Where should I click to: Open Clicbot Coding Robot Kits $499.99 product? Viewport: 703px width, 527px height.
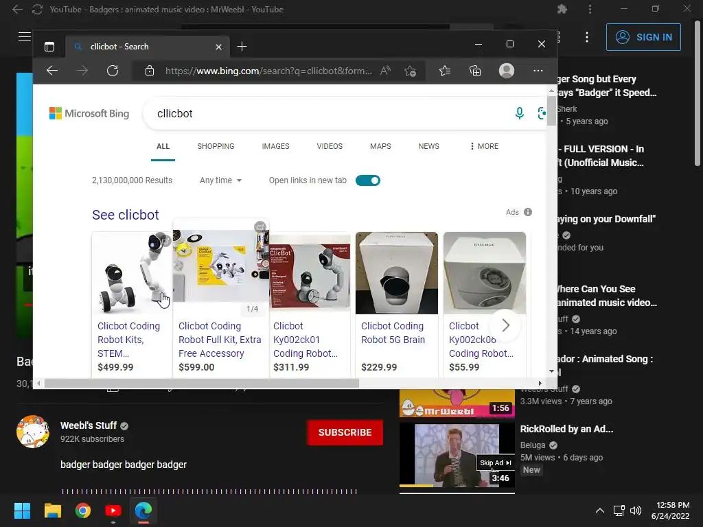pos(128,340)
